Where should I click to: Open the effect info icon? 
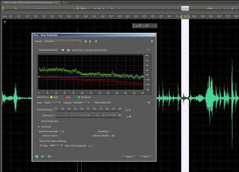[x=152, y=41]
